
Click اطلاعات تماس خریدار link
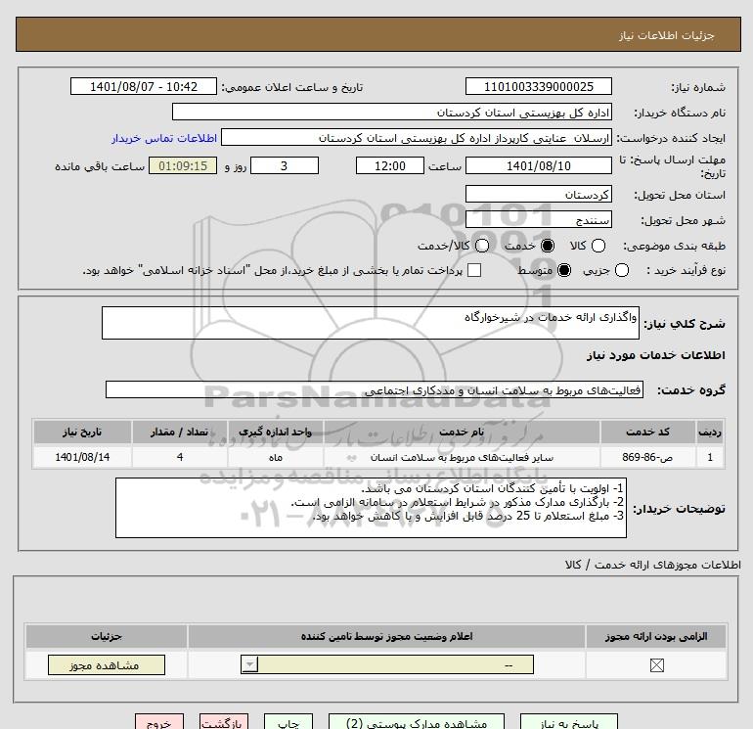pyautogui.click(x=164, y=138)
